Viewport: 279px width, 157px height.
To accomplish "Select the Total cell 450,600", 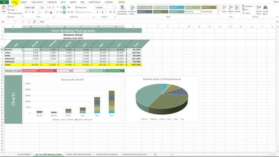I will [x=133, y=65].
